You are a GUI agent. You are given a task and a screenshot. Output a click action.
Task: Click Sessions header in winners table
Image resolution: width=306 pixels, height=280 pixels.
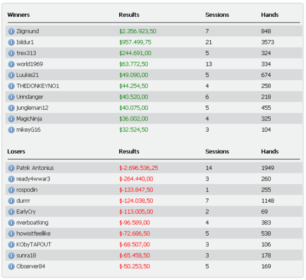217,15
